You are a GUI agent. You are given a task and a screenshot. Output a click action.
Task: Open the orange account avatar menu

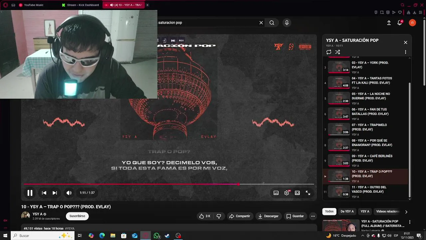(412, 23)
